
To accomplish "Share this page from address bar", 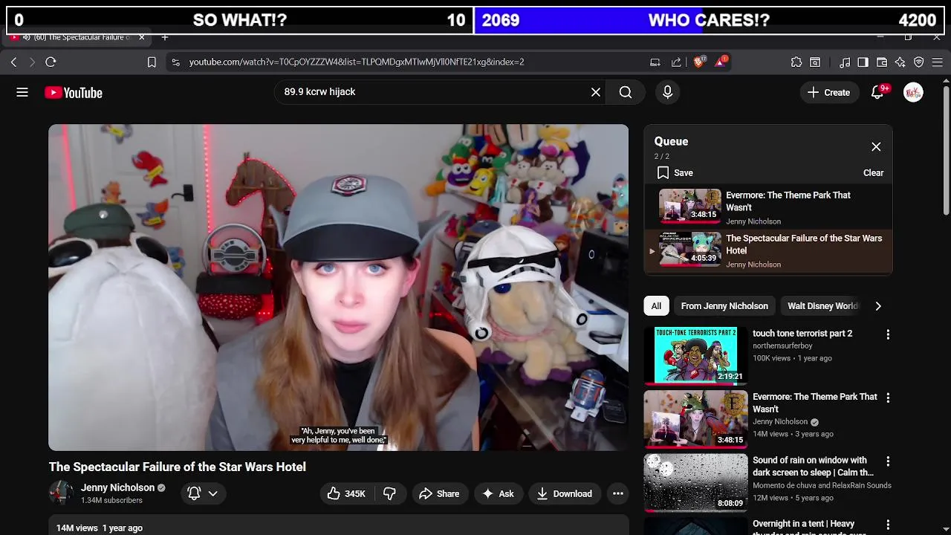I will click(x=676, y=62).
